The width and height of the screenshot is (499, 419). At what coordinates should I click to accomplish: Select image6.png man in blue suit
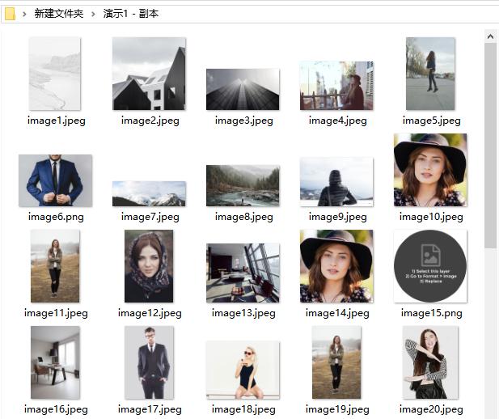54,180
